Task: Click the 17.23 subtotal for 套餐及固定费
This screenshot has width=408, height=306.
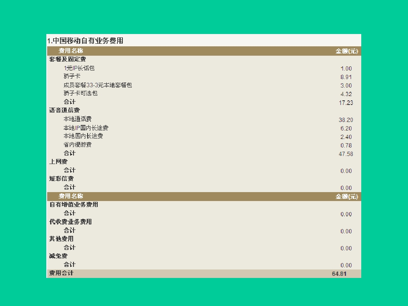Action: coord(346,103)
